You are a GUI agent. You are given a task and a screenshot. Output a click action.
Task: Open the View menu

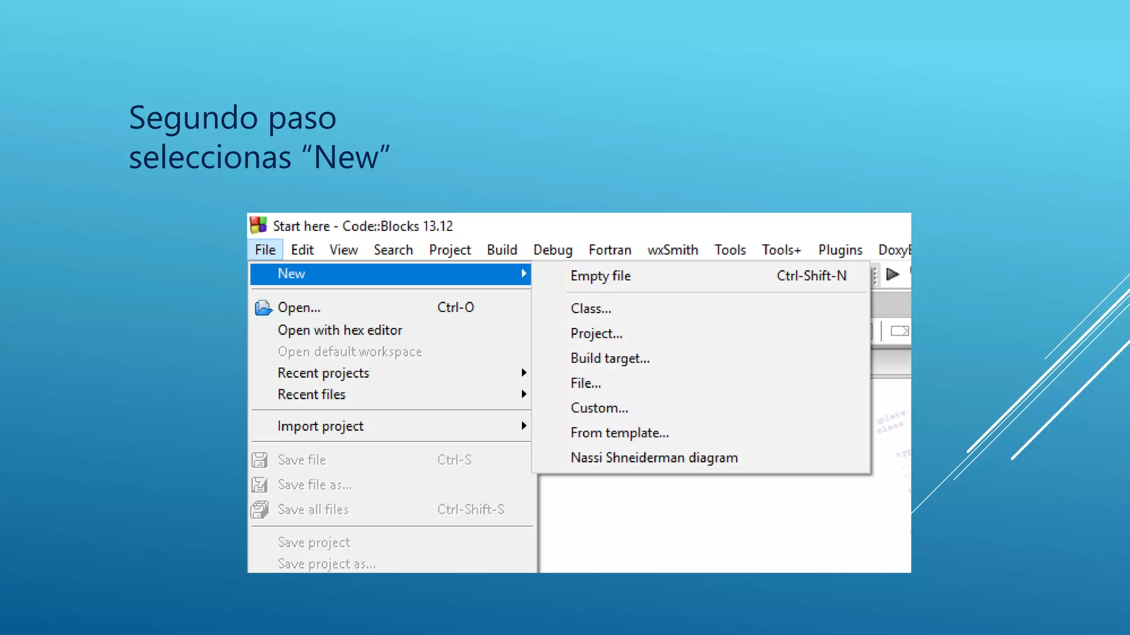point(344,250)
